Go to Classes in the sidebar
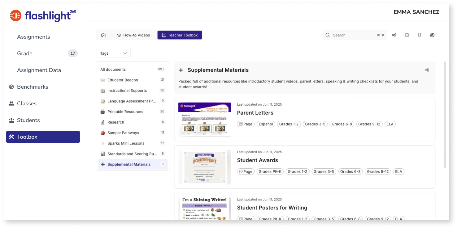The image size is (457, 228). (x=27, y=103)
